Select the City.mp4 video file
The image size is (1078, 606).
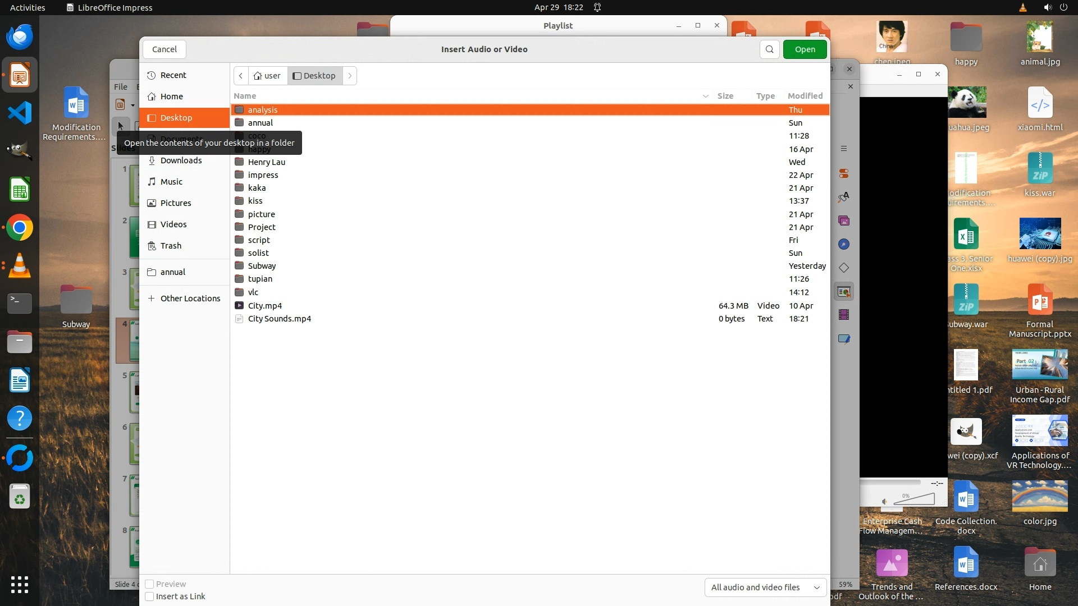(265, 306)
